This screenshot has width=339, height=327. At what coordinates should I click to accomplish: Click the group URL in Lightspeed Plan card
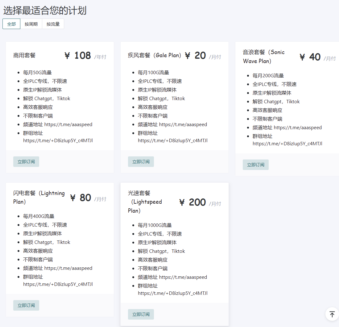tap(173, 293)
